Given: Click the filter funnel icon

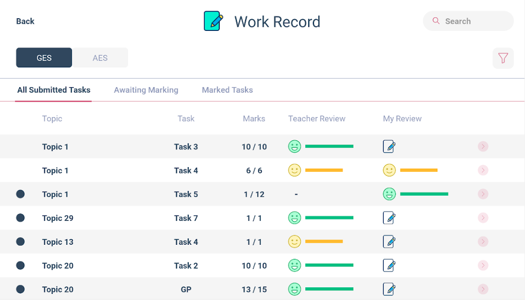Looking at the screenshot, I should [x=503, y=58].
